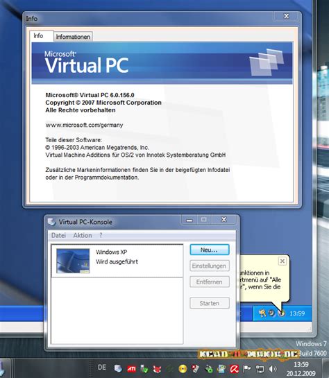Click the Entfernen button
Screen dimensions: 329x378
click(210, 282)
